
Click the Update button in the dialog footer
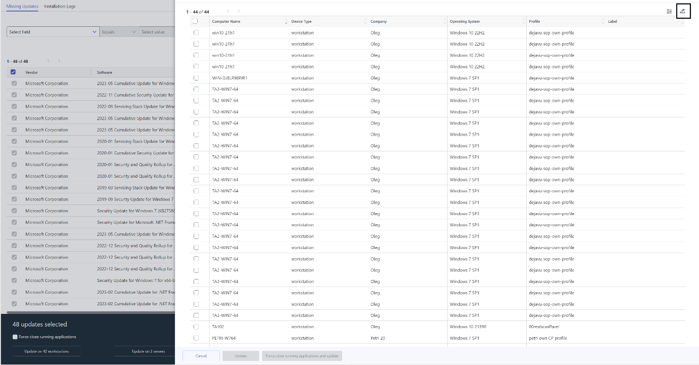click(x=241, y=356)
